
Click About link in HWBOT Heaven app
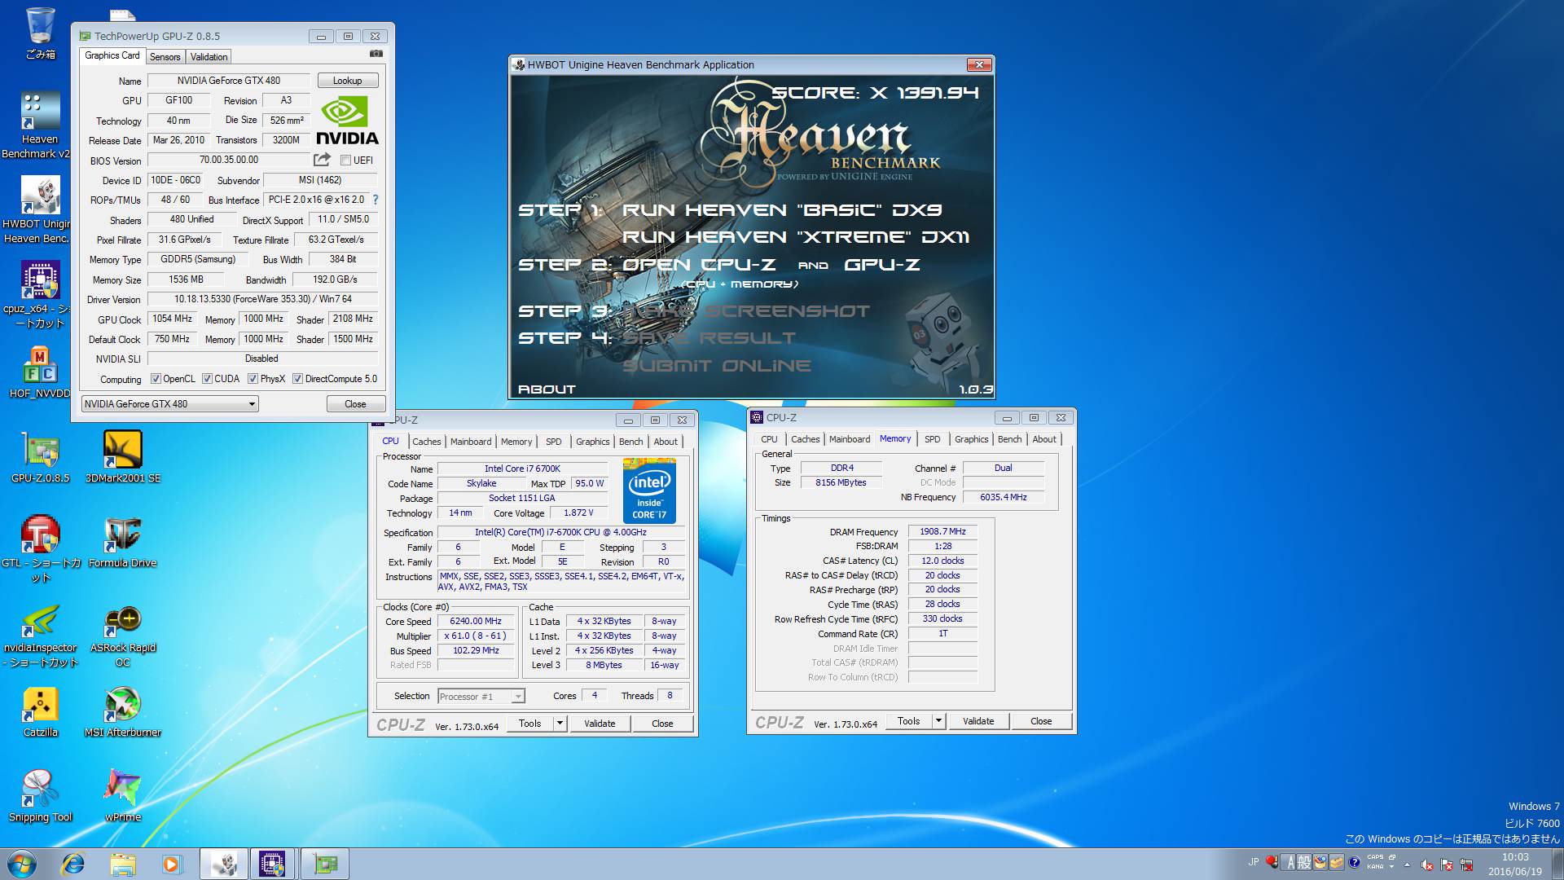(x=547, y=389)
